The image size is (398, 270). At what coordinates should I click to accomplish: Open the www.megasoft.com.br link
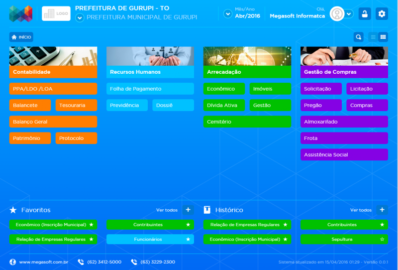[x=43, y=262]
